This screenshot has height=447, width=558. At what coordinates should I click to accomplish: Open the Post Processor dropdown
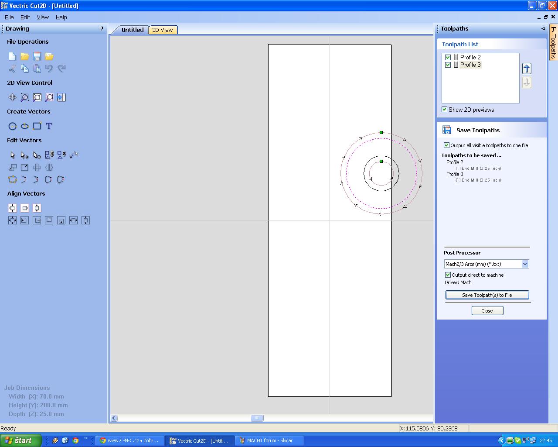pos(525,264)
